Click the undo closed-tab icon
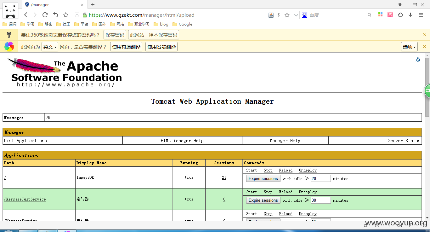Screen dimensions: 430x232 pos(55,15)
